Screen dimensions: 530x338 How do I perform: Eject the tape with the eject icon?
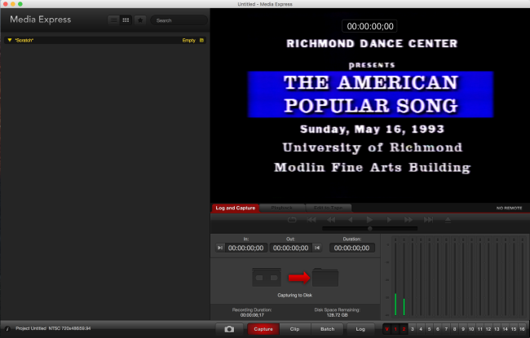coord(448,220)
